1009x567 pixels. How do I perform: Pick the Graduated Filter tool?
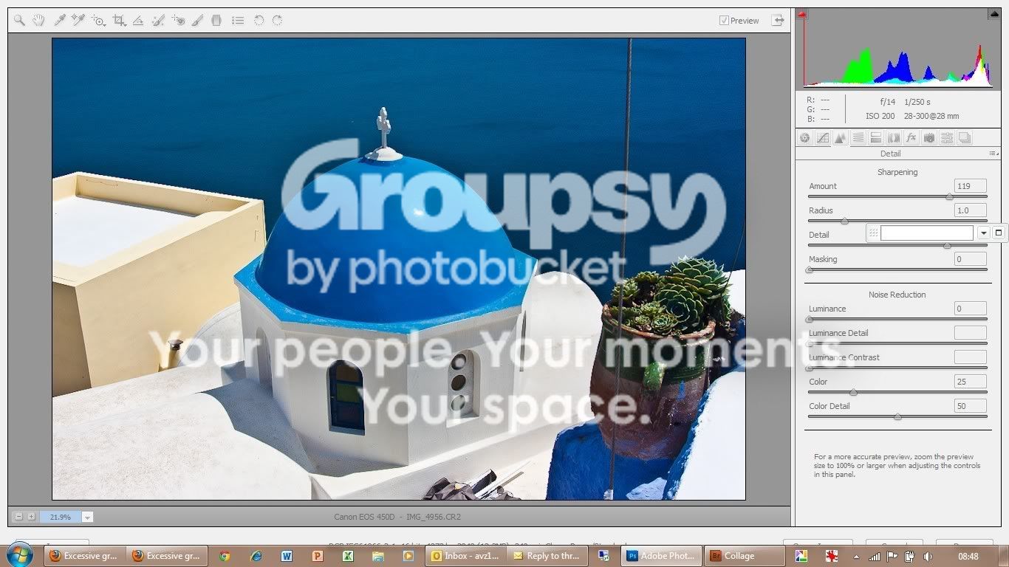pos(216,21)
